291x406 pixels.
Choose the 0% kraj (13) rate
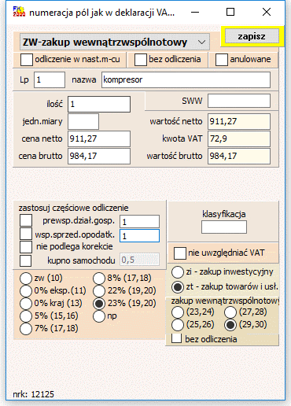[x=26, y=304]
